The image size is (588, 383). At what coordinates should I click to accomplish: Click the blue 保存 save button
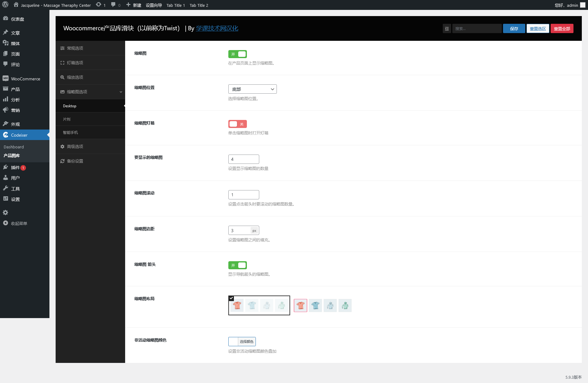coord(514,28)
